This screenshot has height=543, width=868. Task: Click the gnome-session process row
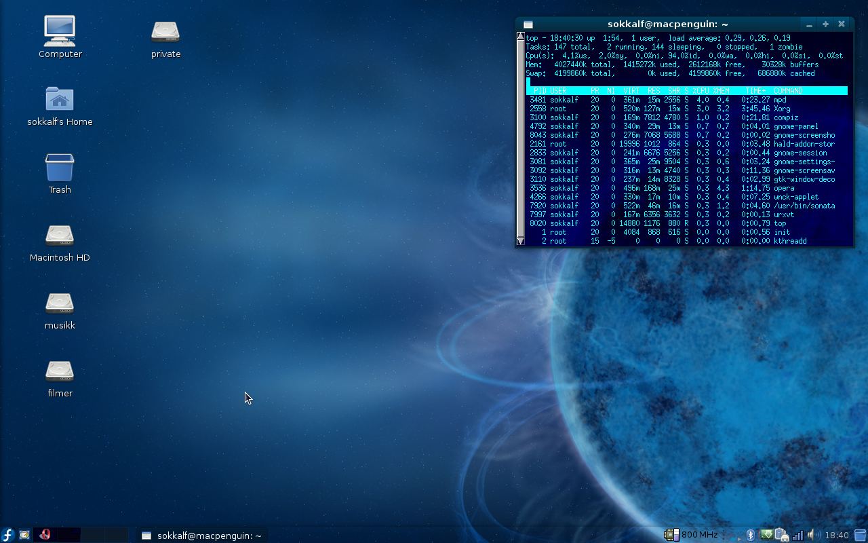pos(687,153)
